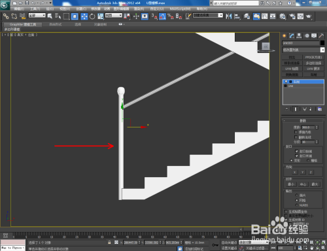Select the Grid capping radio button

[308, 160]
